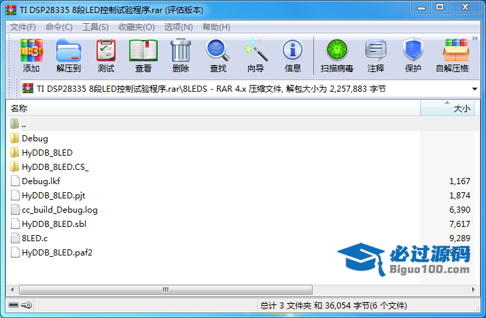
Task: Click the Extract To (解压到) icon
Action: pyautogui.click(x=69, y=50)
